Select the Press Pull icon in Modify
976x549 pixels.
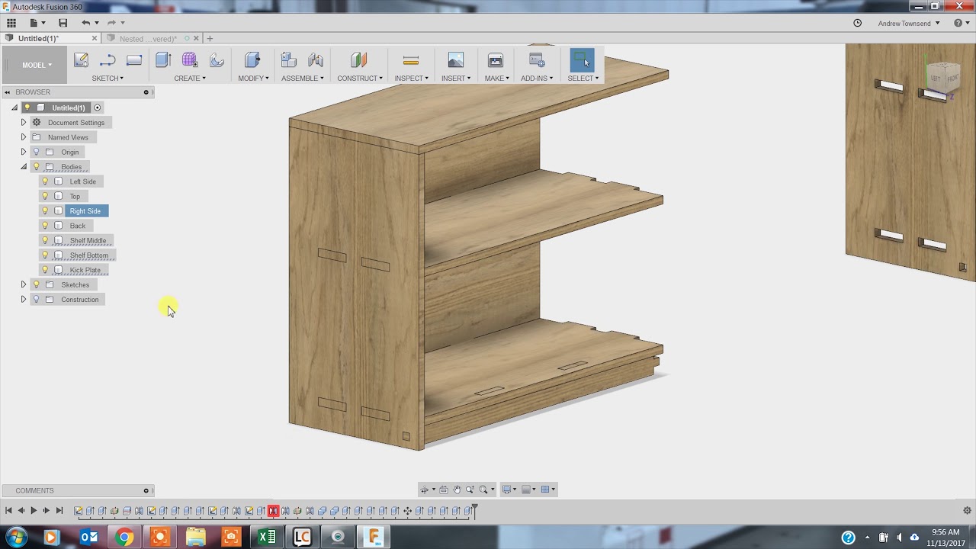[252, 60]
